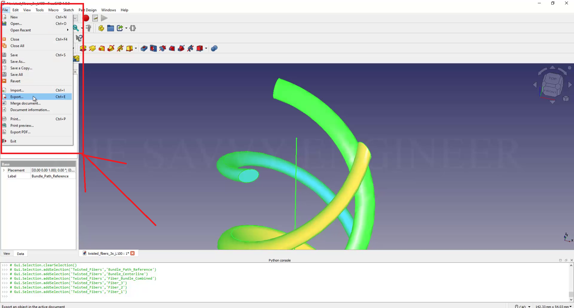Select the Additive Helix tool
The width and height of the screenshot is (574, 308).
(120, 48)
